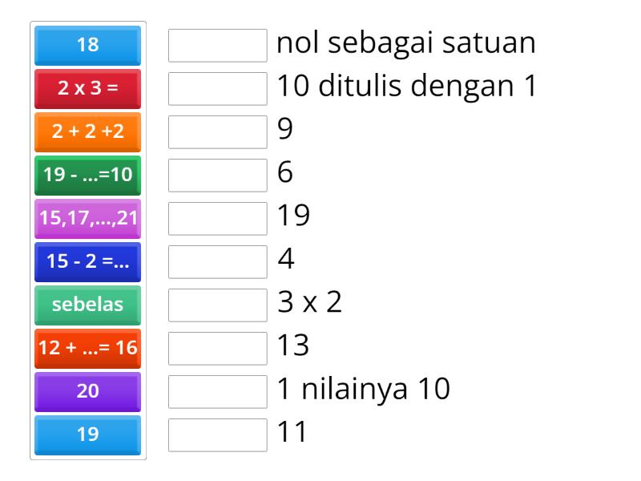Pick the purple tile labeled 20
Screen dimensions: 641x481
point(87,391)
